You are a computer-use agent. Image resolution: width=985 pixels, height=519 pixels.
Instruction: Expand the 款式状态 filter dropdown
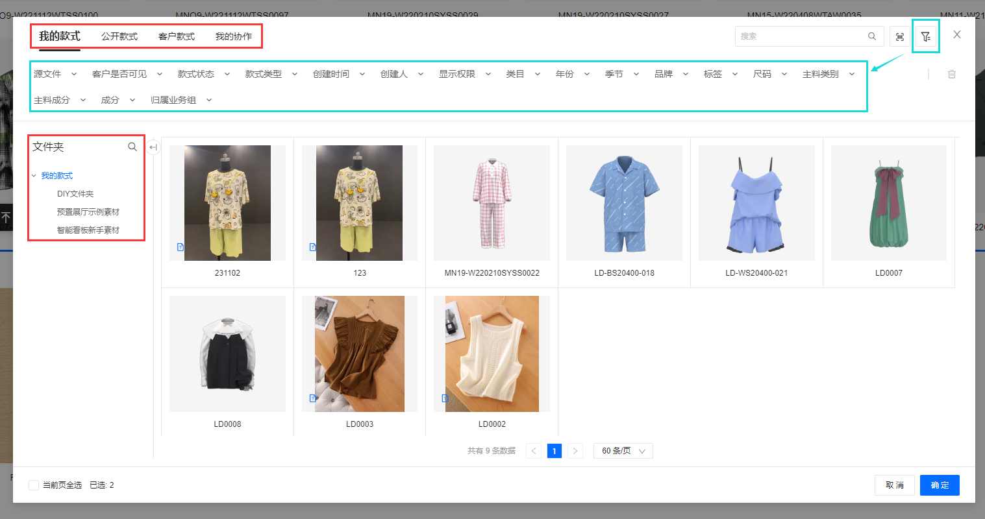coord(203,75)
